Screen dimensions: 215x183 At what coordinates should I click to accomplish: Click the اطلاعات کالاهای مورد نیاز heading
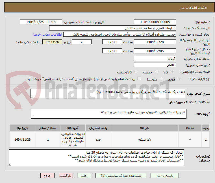[190, 102]
